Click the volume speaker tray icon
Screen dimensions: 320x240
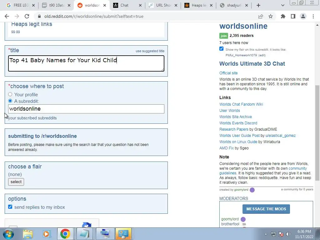click(288, 234)
